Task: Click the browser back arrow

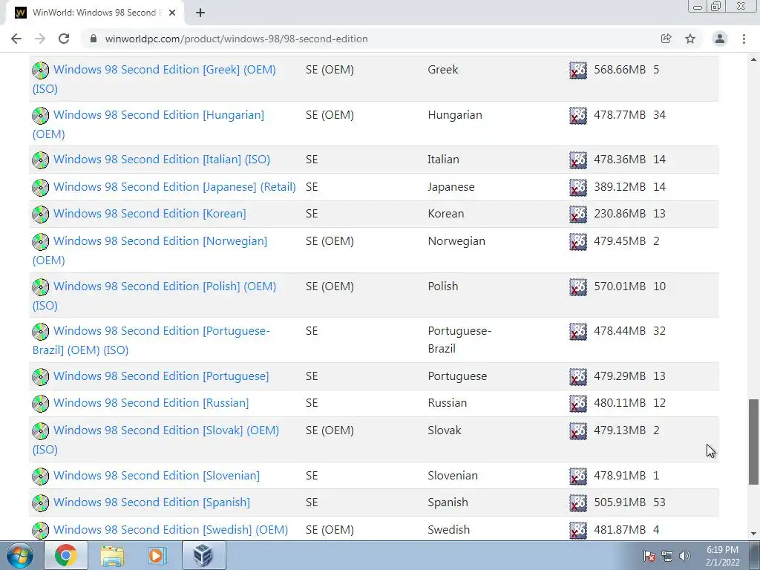Action: 16,39
